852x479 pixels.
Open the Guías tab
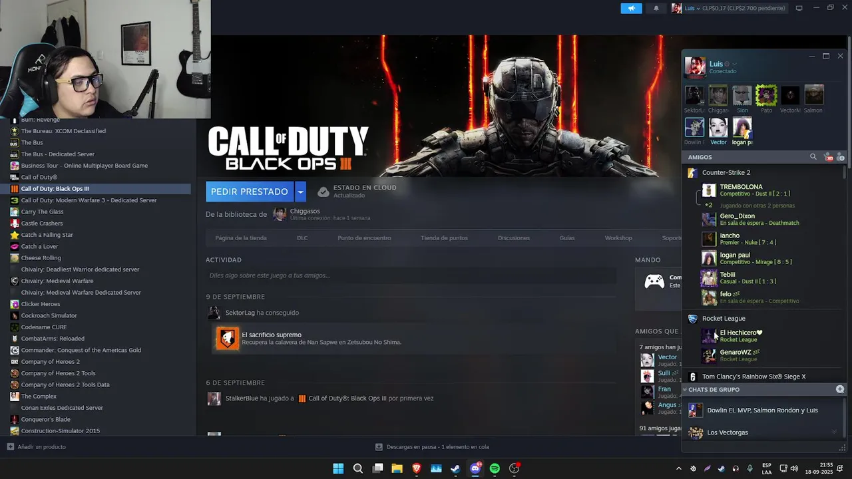pyautogui.click(x=567, y=238)
